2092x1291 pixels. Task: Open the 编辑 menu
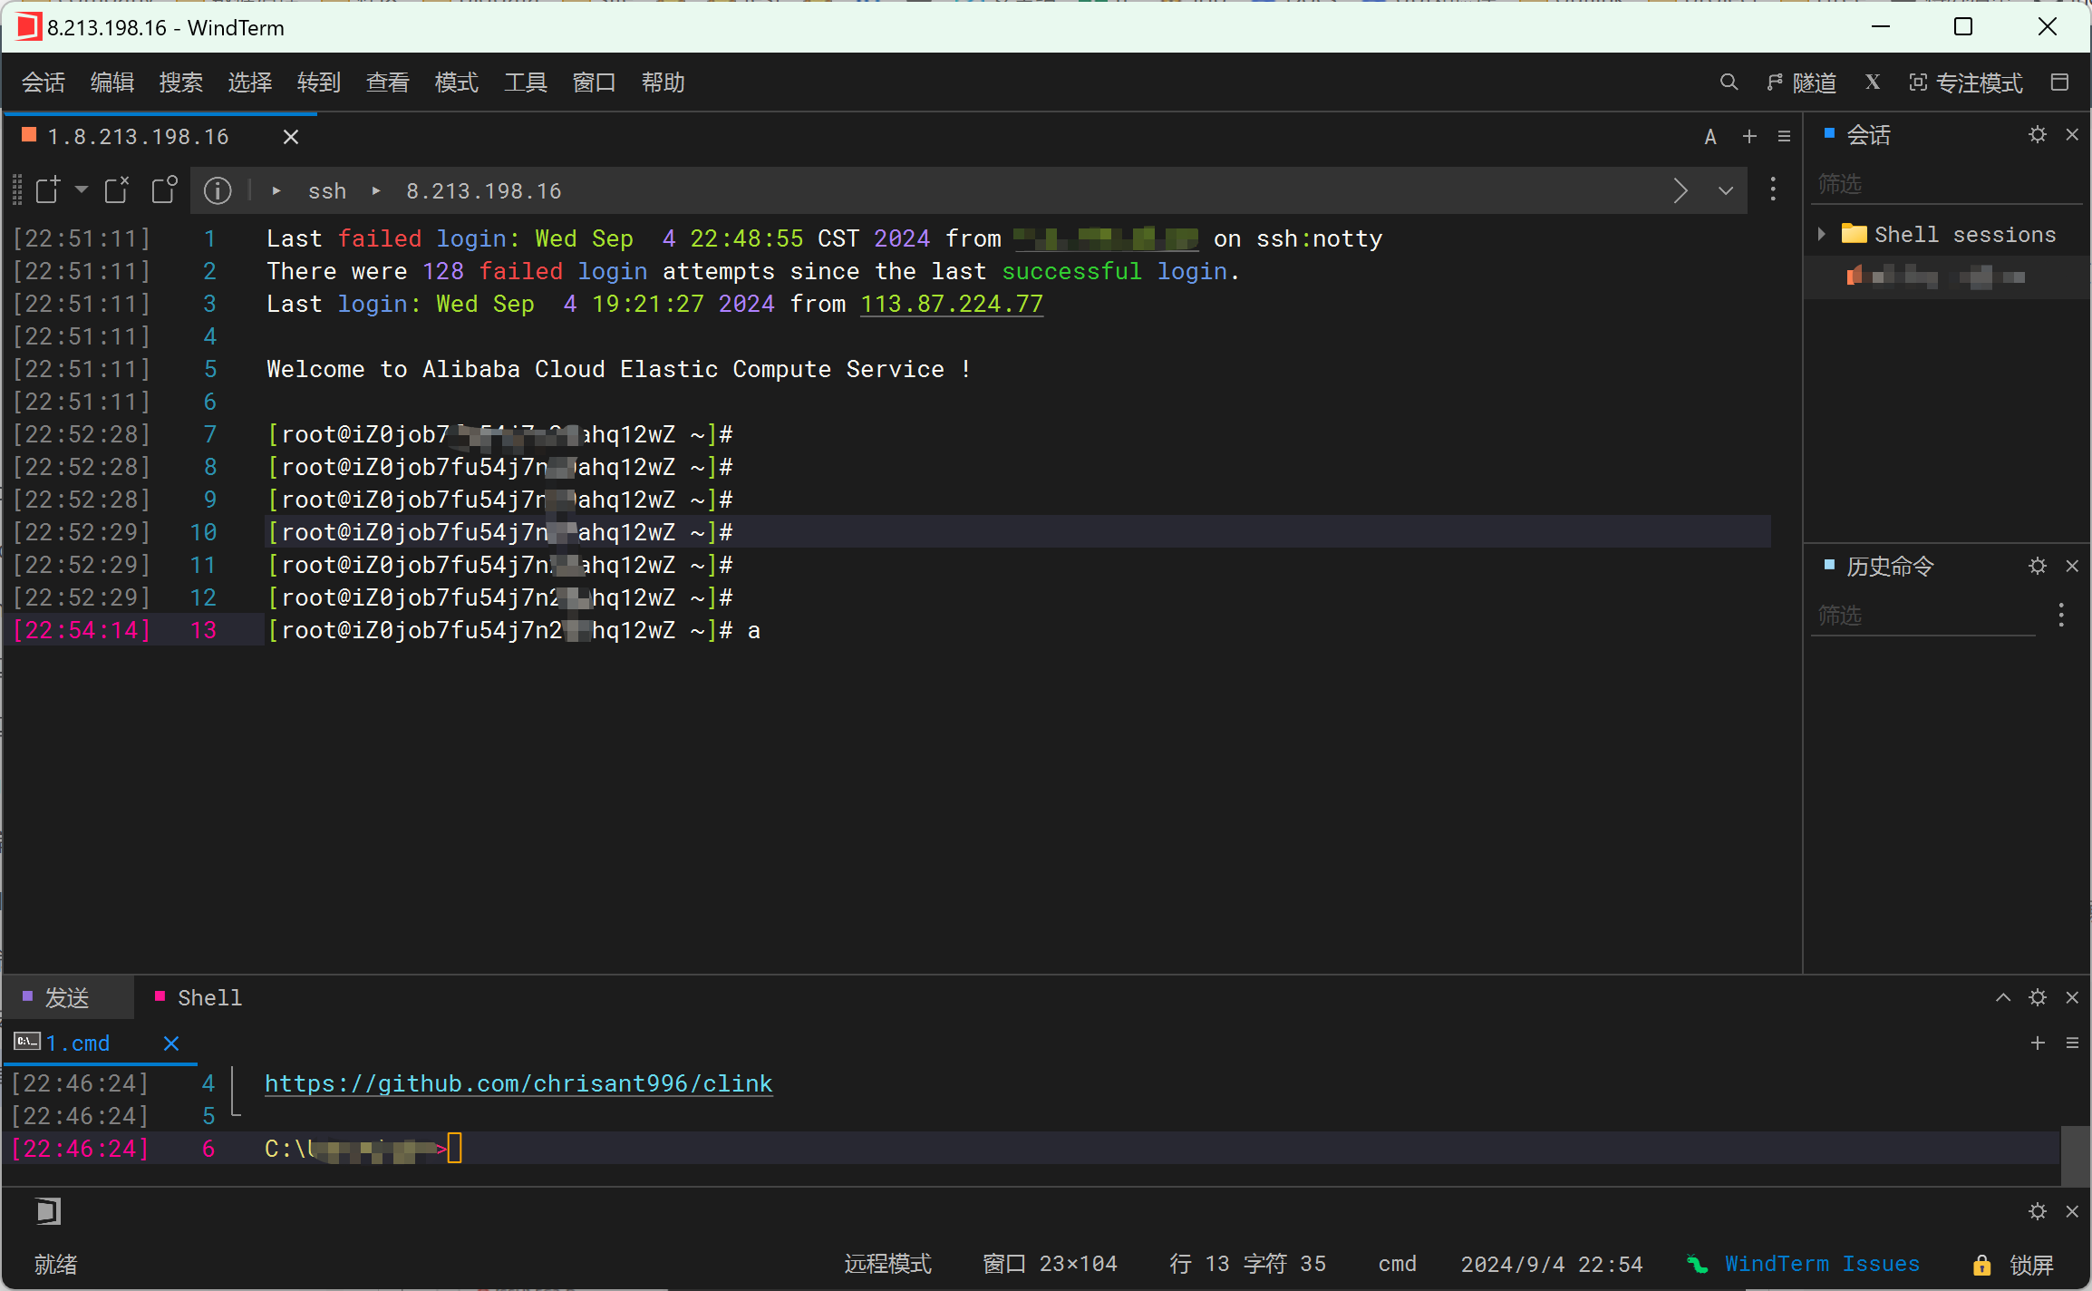tap(112, 83)
